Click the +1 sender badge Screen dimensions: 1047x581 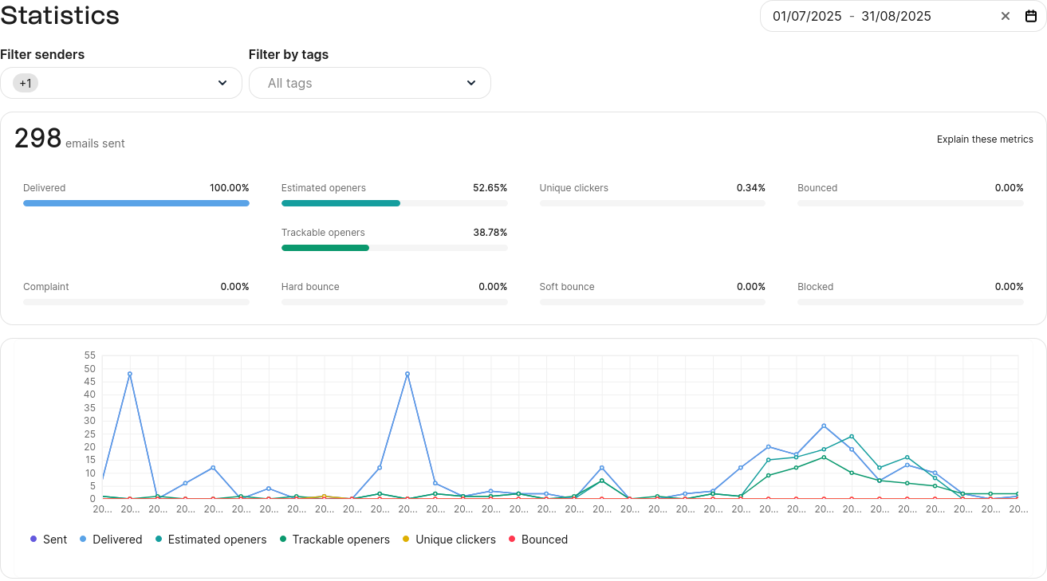click(26, 83)
